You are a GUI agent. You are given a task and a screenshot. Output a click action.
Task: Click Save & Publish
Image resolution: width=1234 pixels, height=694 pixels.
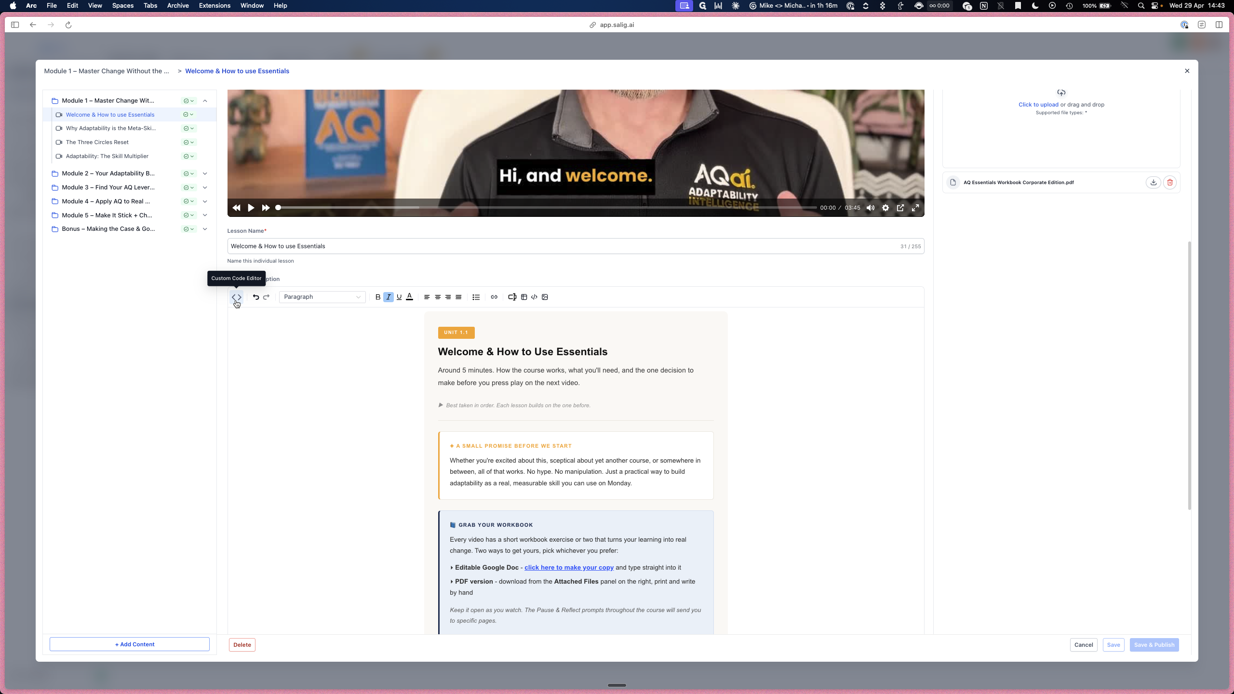[1154, 645]
